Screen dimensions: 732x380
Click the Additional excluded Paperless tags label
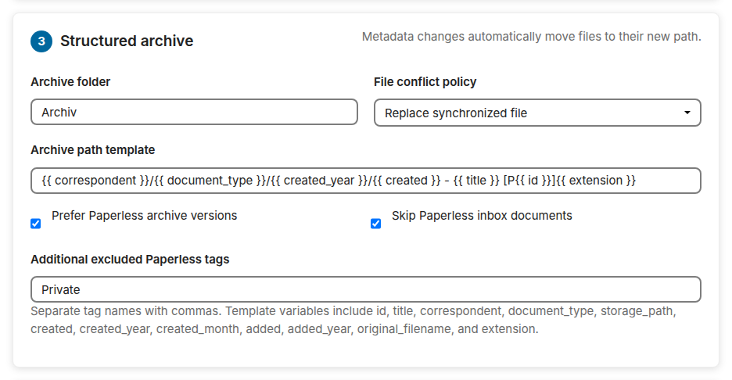(x=130, y=259)
